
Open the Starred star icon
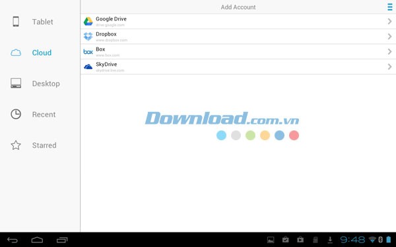(x=16, y=145)
